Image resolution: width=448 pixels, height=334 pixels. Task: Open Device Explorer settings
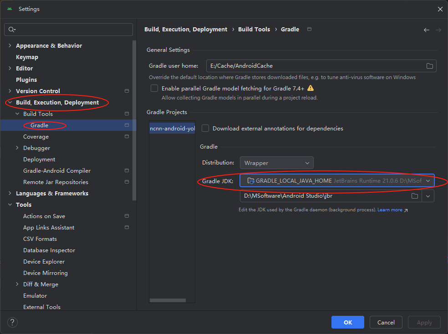point(44,262)
